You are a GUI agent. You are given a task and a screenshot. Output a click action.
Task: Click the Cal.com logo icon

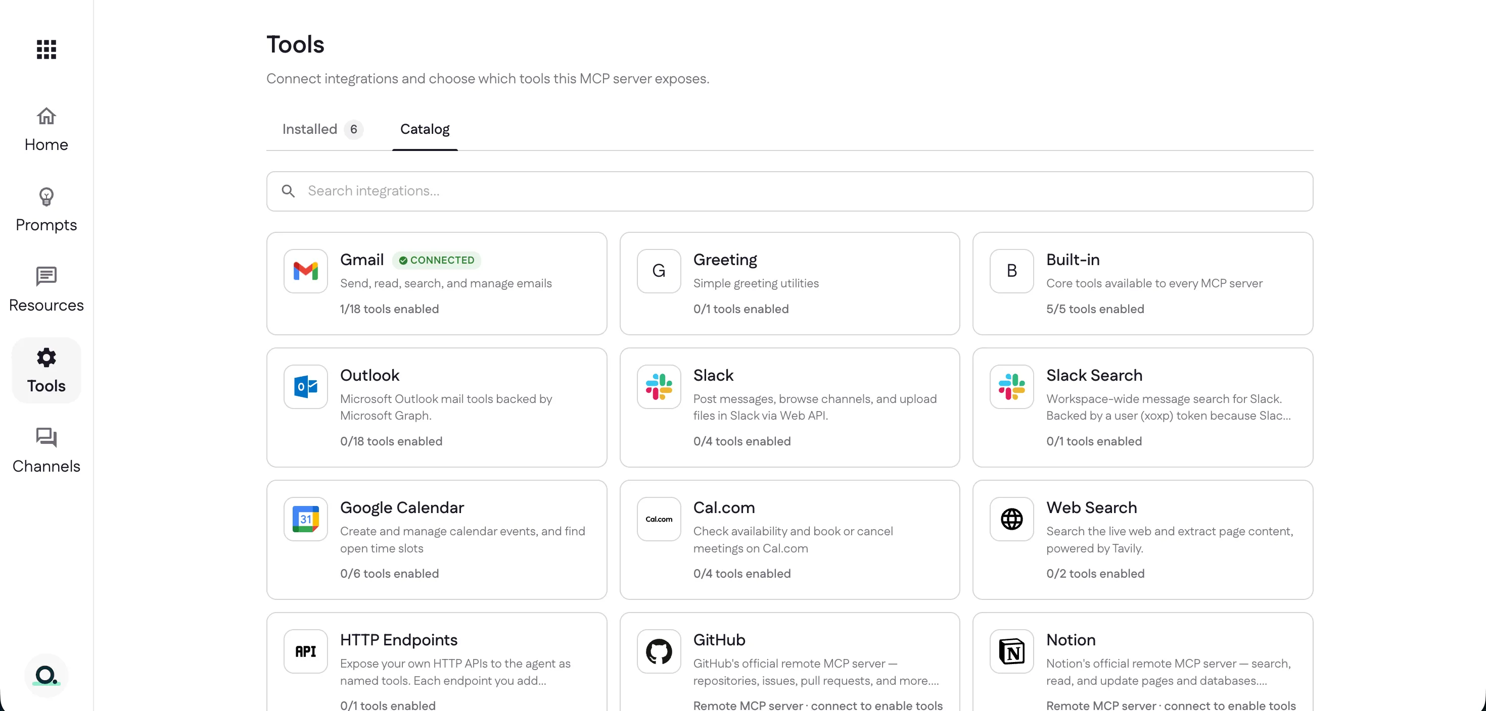[x=659, y=519]
